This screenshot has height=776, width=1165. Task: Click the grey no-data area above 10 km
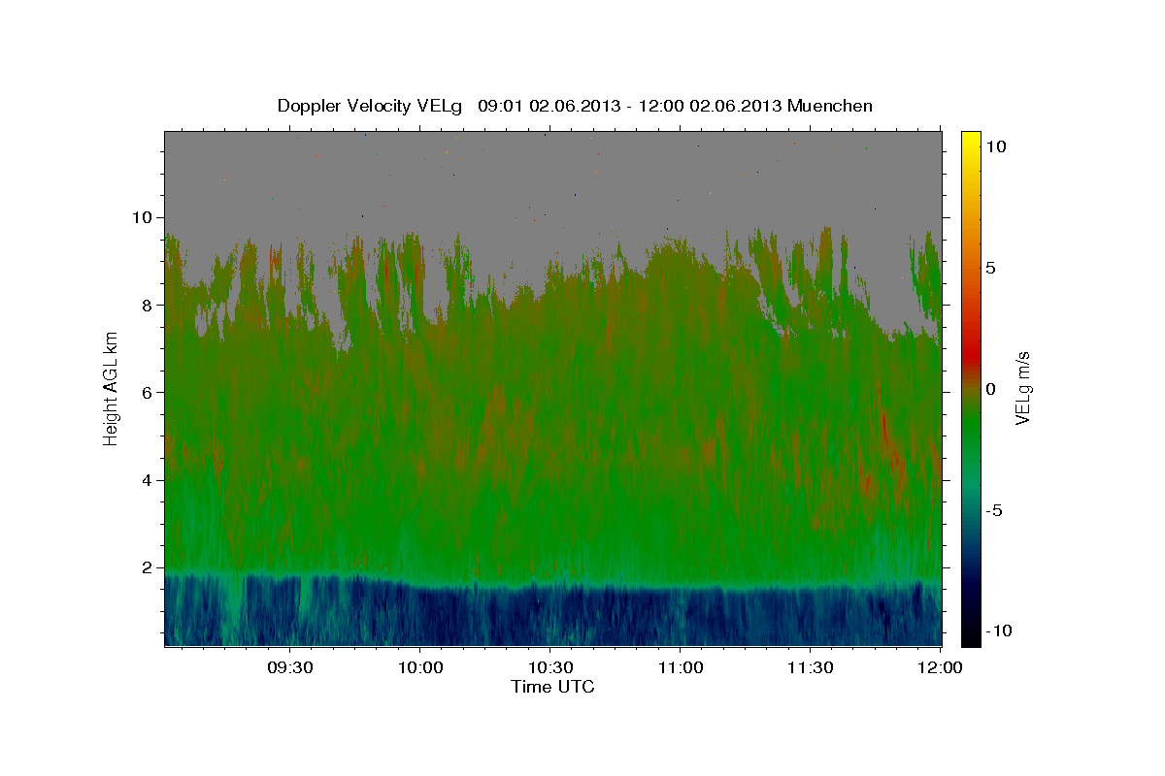click(x=553, y=175)
